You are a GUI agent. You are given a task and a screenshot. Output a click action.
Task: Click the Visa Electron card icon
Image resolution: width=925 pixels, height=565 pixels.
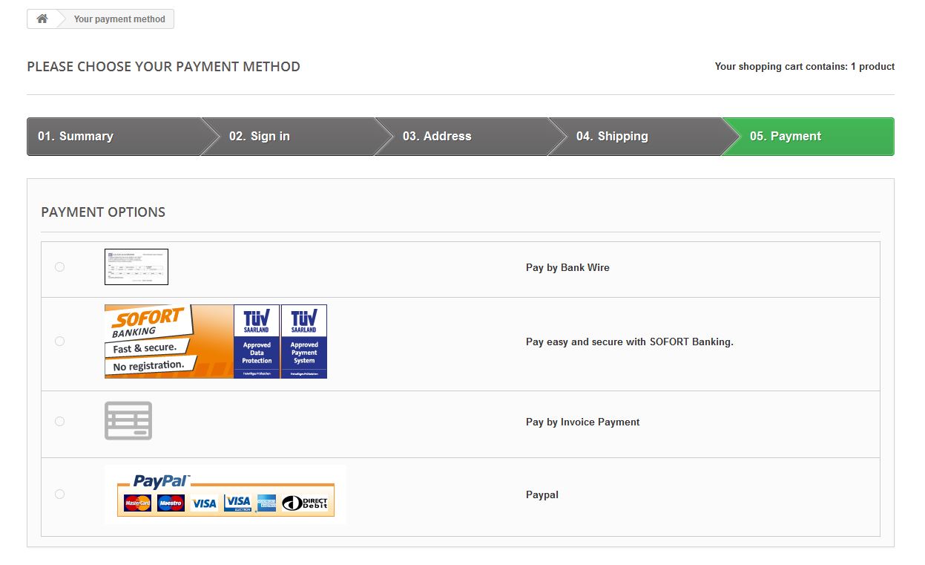point(238,503)
